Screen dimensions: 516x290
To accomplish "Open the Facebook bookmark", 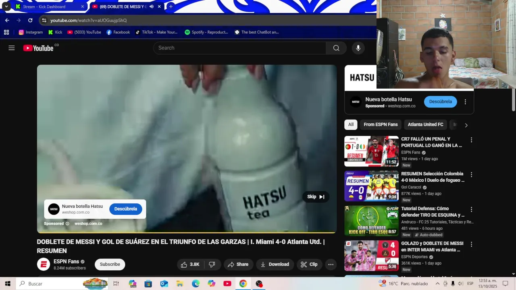I will pyautogui.click(x=118, y=32).
